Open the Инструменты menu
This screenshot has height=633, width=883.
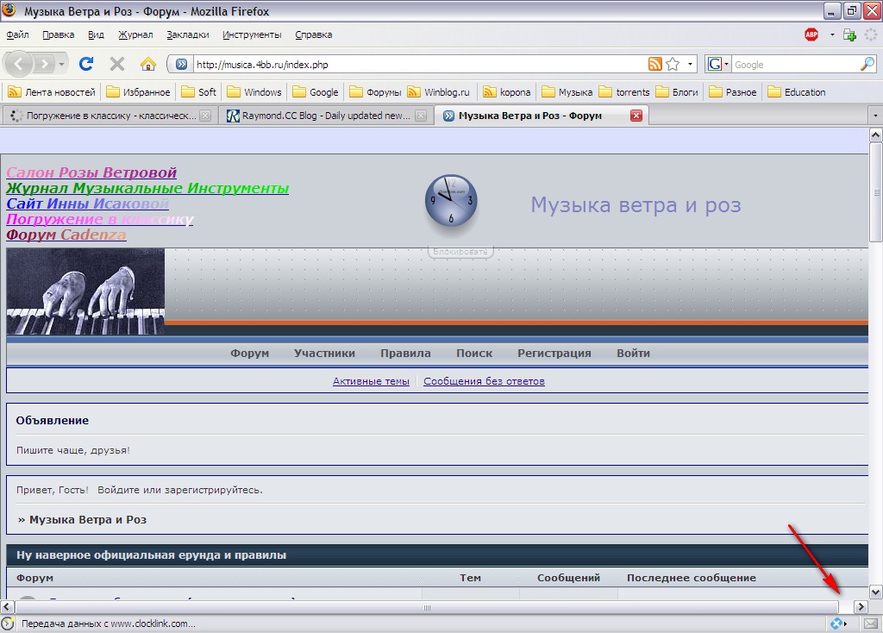(x=252, y=34)
